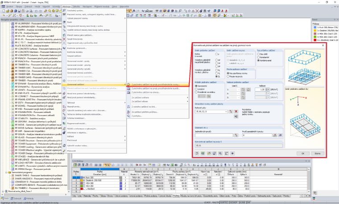
Task: Click the save disk icon in dialog bottom bar
Action: (214, 153)
